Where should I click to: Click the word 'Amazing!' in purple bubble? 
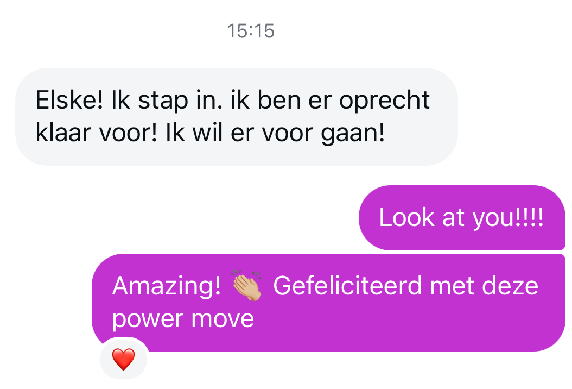coord(167,286)
